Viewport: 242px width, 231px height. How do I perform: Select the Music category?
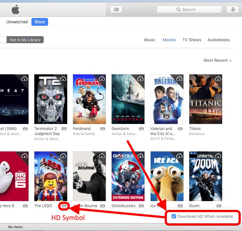(150, 40)
